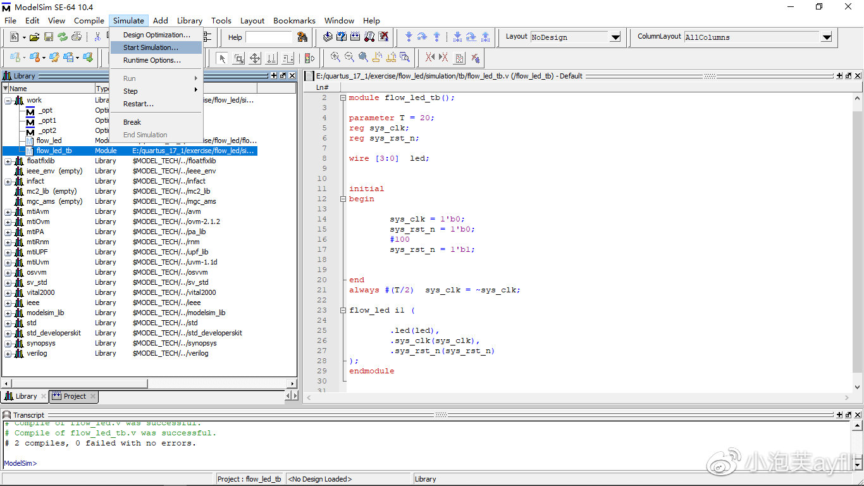Click the Library panel horizontal scrollbar right arrow
This screenshot has height=486, width=864.
293,383
